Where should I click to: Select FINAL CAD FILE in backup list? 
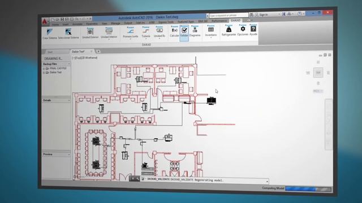[x=58, y=68]
